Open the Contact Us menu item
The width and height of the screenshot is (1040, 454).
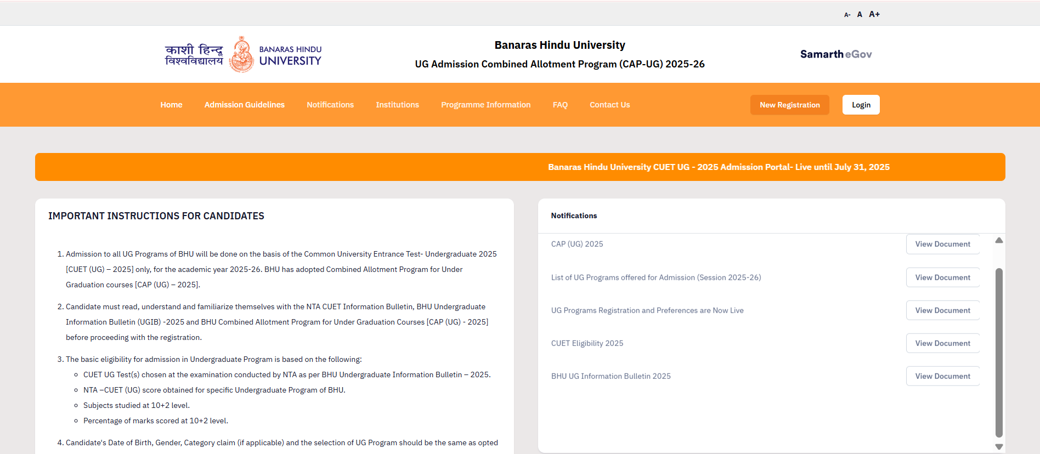pos(610,105)
